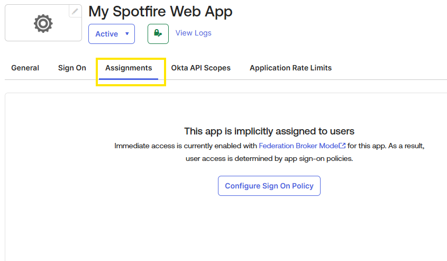Click the Configure Sign On Policy button

(269, 186)
